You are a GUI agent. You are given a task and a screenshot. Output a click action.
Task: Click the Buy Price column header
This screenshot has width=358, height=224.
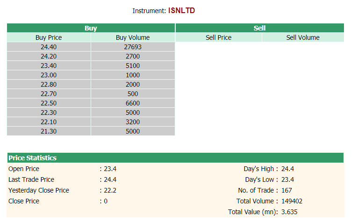[49, 37]
